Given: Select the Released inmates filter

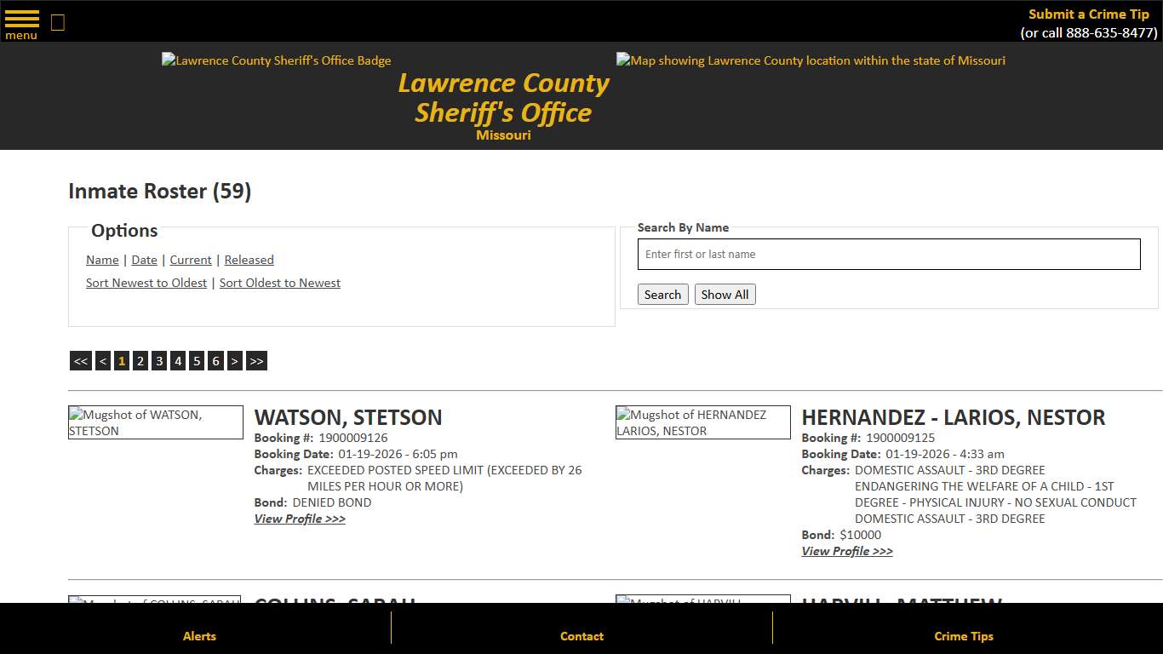Looking at the screenshot, I should tap(249, 260).
